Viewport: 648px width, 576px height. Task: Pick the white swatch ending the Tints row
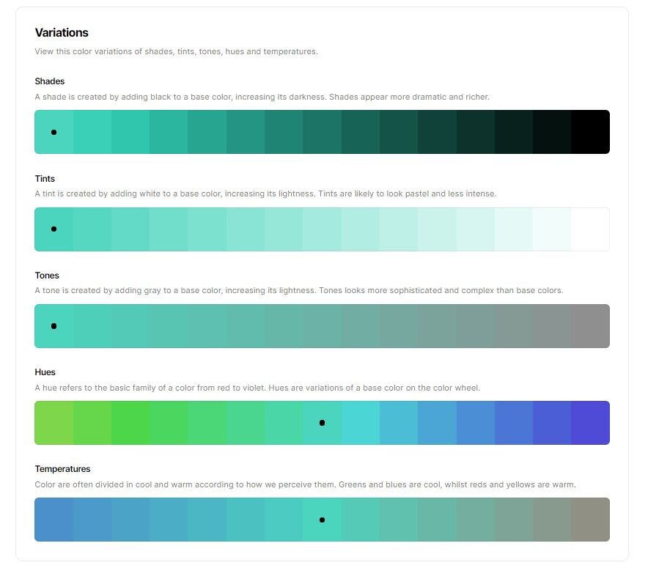(x=591, y=229)
